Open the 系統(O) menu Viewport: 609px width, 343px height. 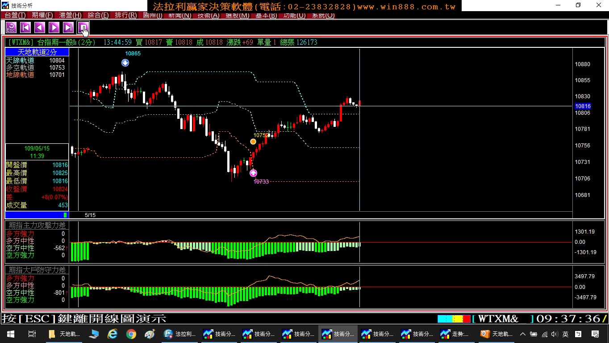click(323, 15)
